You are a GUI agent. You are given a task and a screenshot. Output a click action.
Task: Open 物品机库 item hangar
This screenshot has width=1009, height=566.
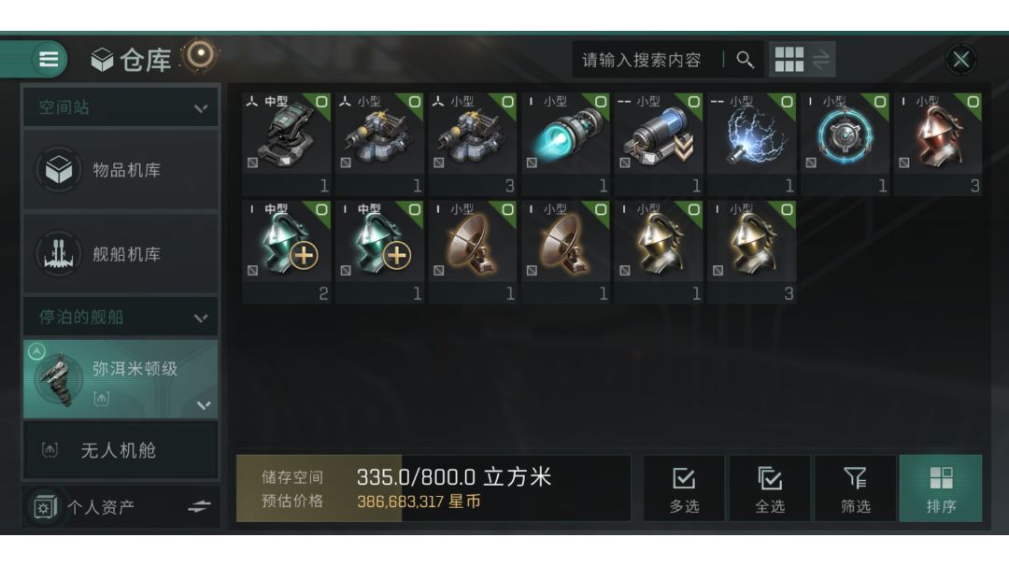click(121, 170)
